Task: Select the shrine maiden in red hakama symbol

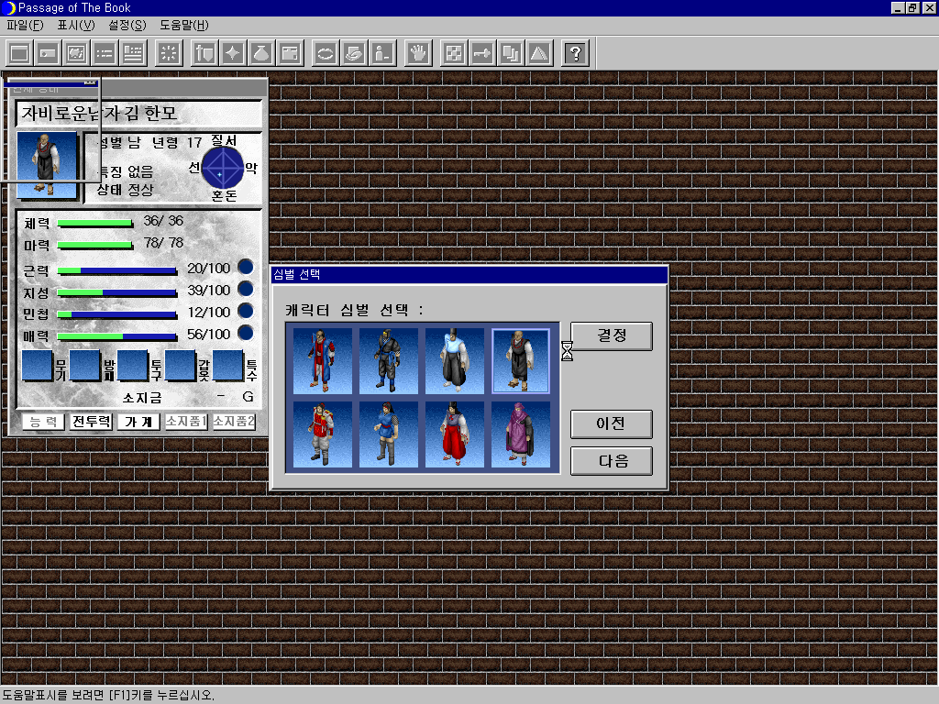Action: click(x=455, y=434)
